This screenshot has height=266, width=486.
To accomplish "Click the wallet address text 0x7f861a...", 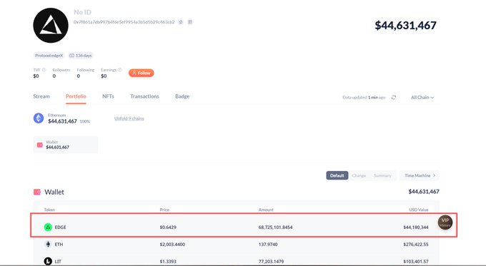I will click(124, 22).
